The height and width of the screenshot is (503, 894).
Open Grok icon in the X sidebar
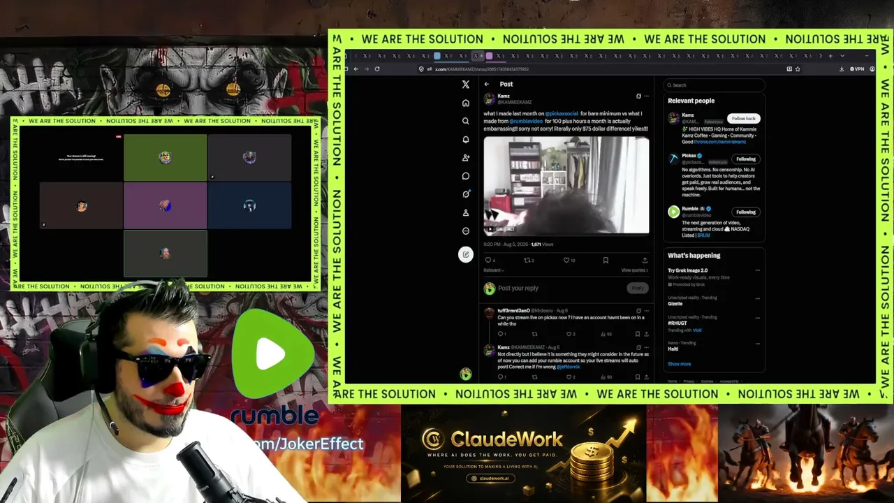point(466,194)
